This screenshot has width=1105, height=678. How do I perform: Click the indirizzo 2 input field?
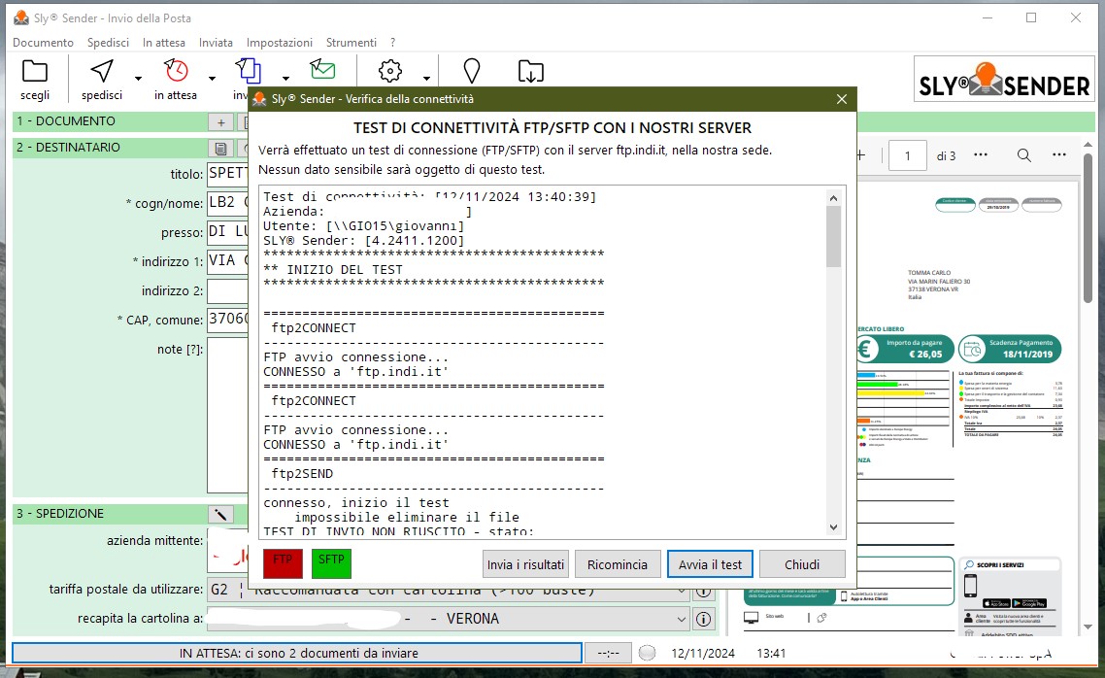(x=227, y=290)
